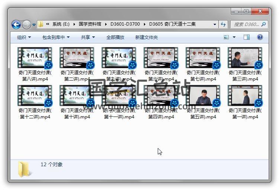Click file name text 第一讲).mp4
The width and height of the screenshot is (279, 190).
click(x=245, y=117)
